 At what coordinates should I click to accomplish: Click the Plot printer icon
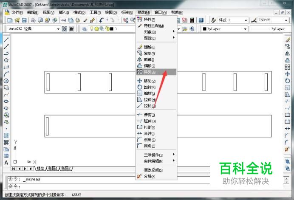[34, 20]
